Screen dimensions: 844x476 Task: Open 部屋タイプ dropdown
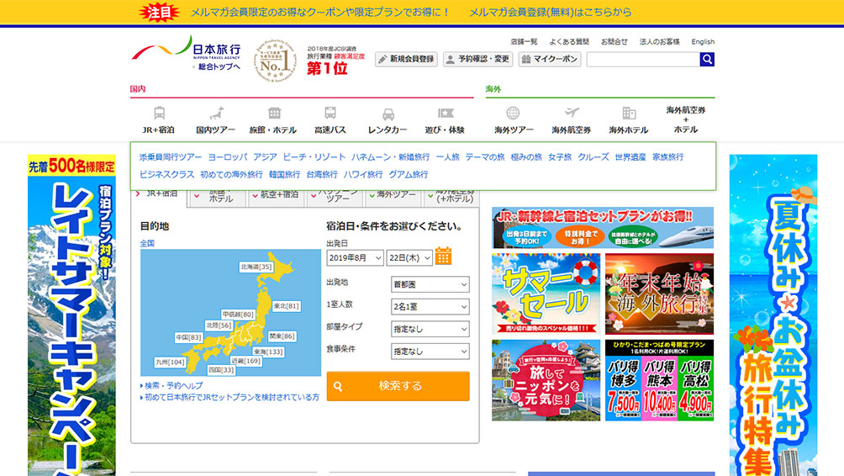430,329
